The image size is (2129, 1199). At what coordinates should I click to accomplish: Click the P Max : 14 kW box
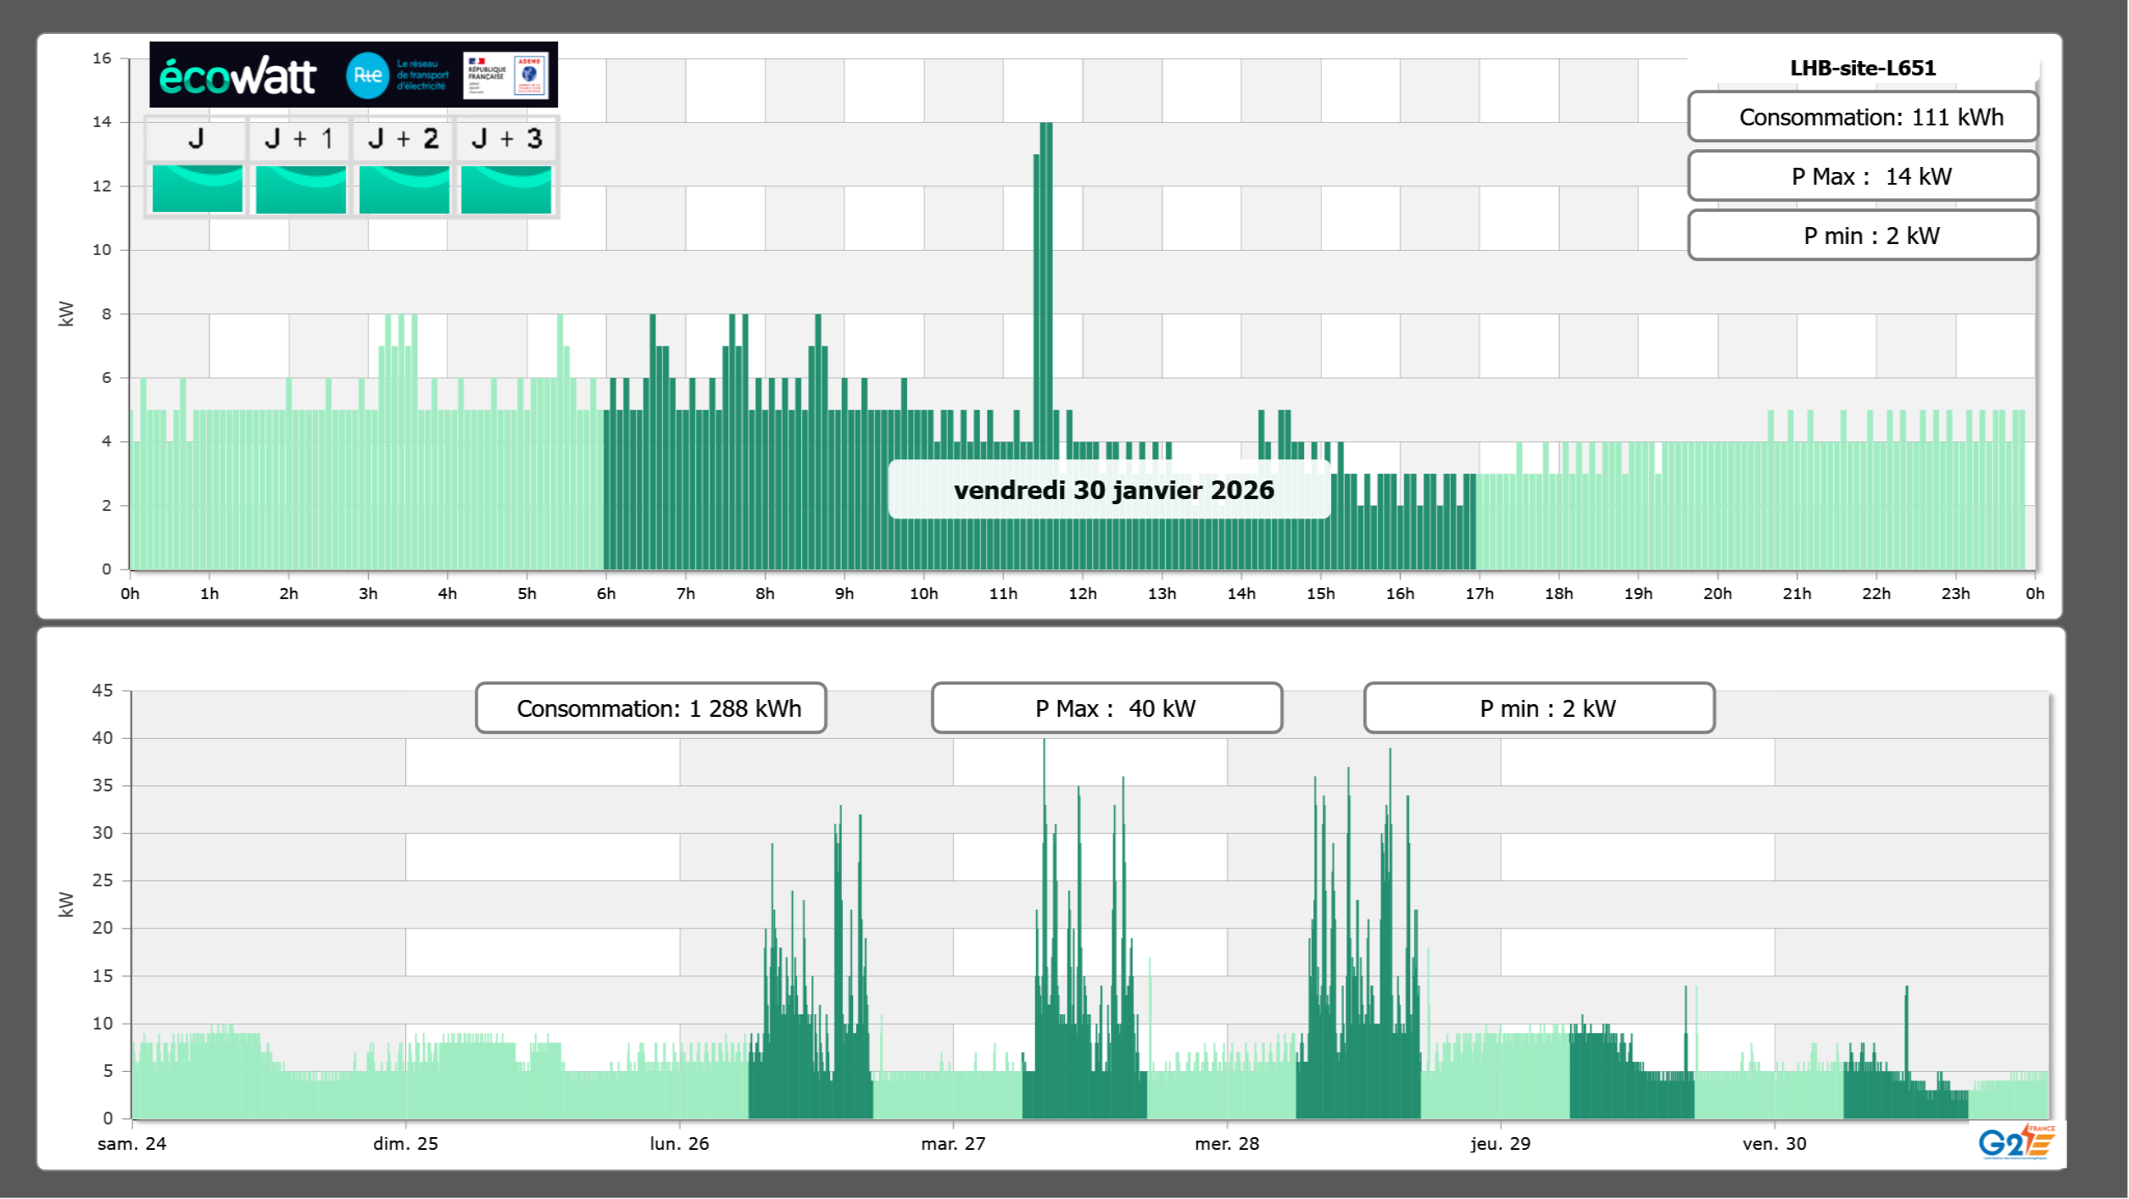tap(1862, 176)
